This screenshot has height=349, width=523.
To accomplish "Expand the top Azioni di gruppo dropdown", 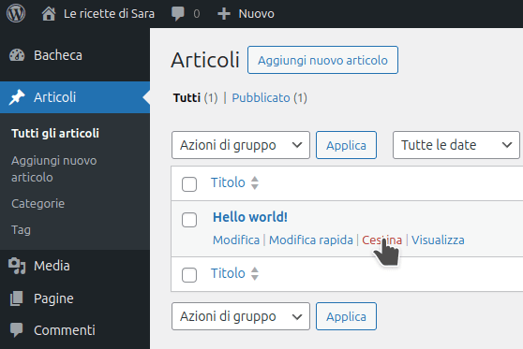I will tap(241, 145).
